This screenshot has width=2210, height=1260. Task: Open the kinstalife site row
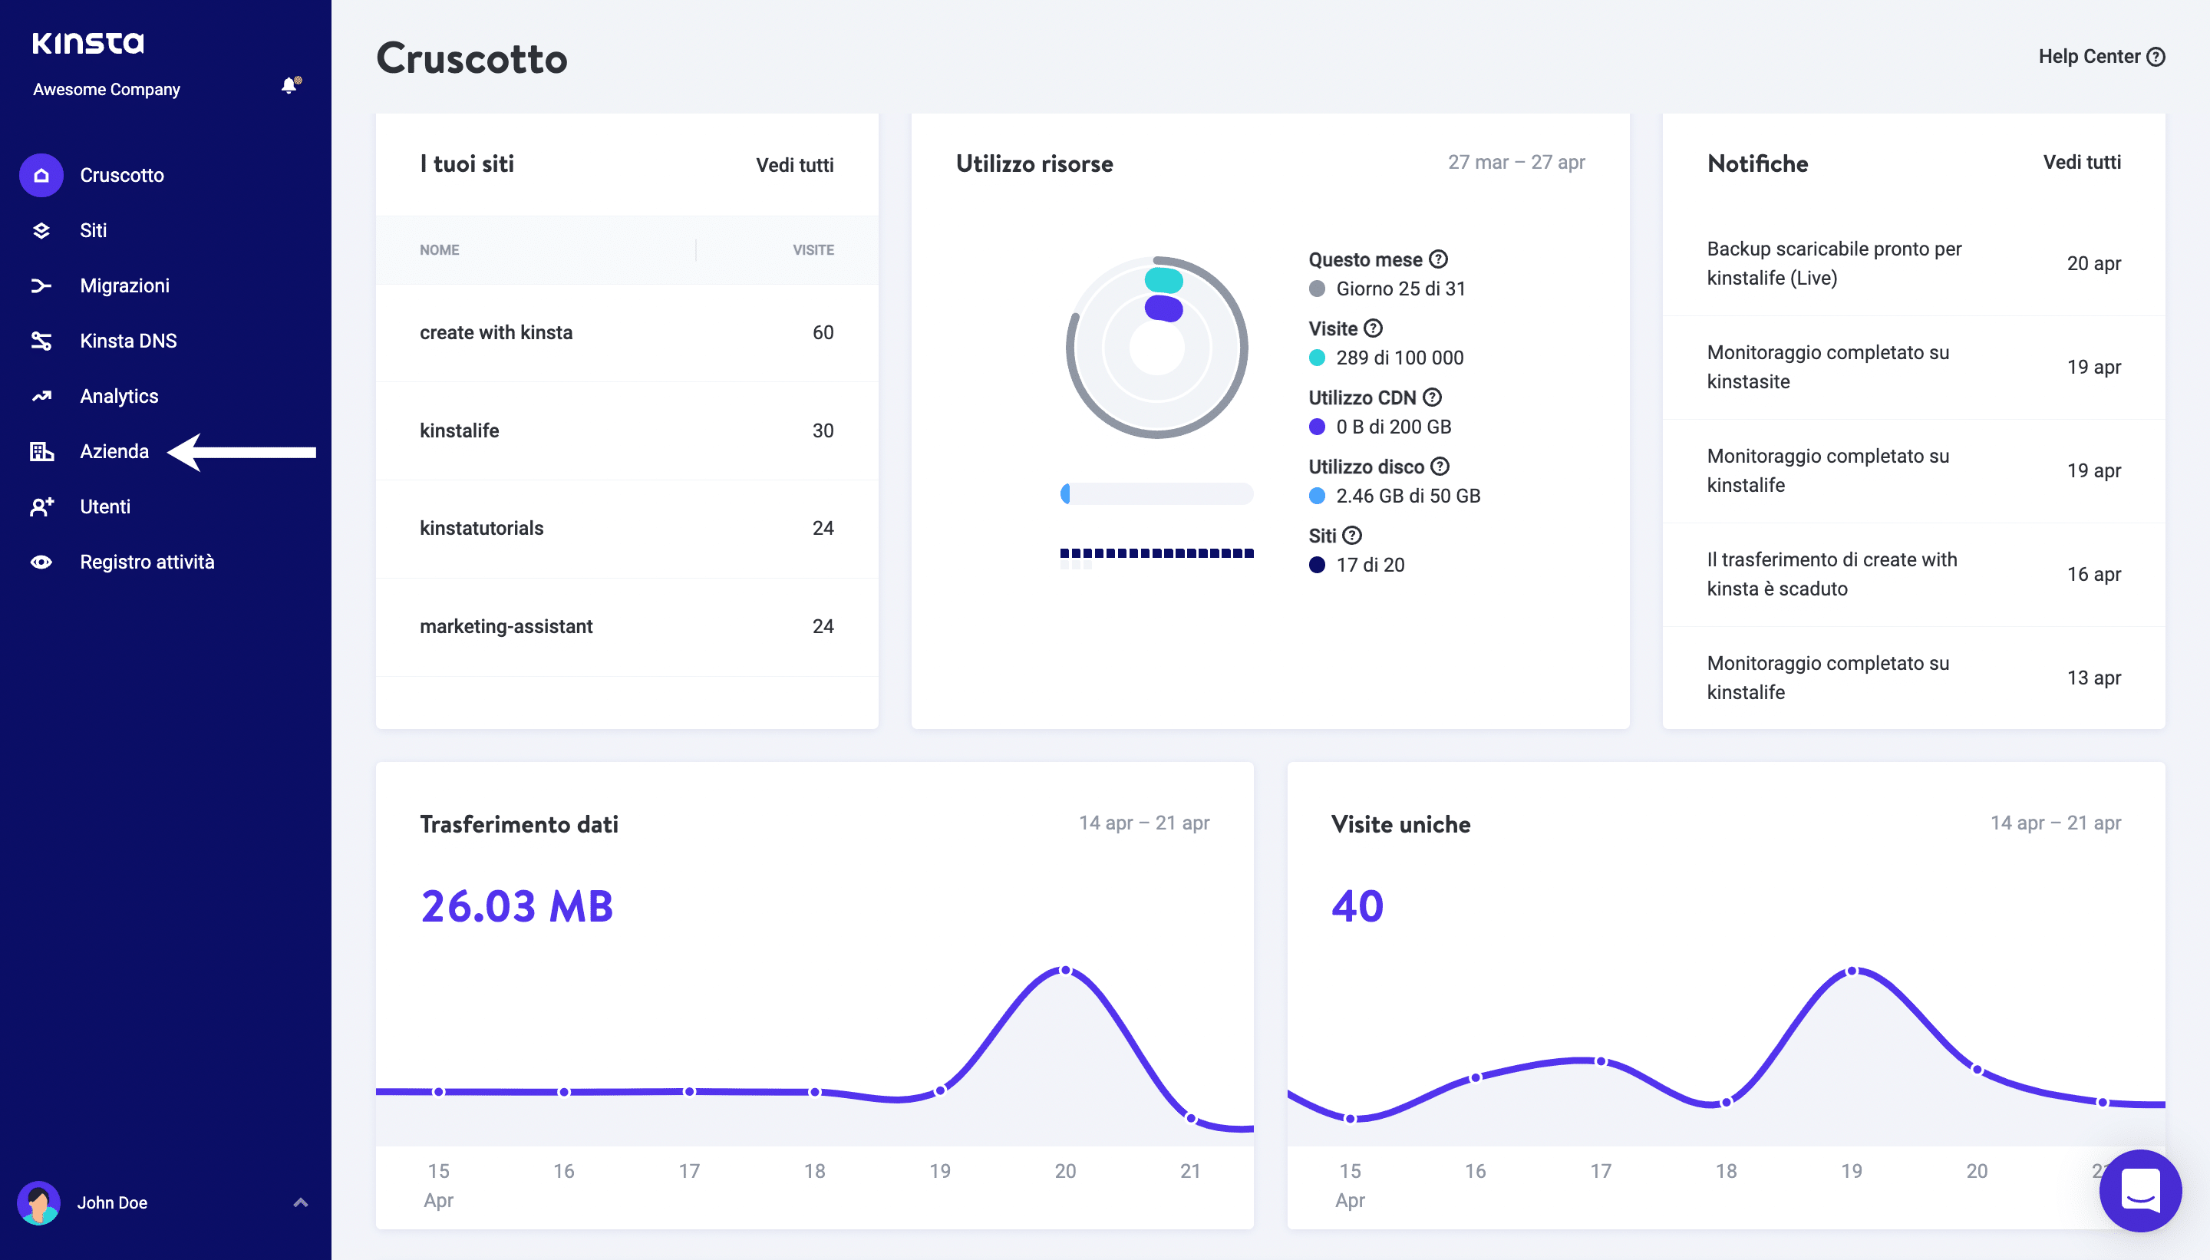tap(626, 431)
